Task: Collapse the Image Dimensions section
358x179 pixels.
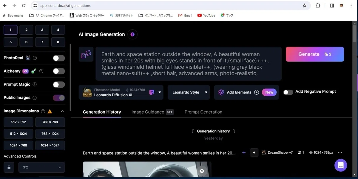Action: 62,111
